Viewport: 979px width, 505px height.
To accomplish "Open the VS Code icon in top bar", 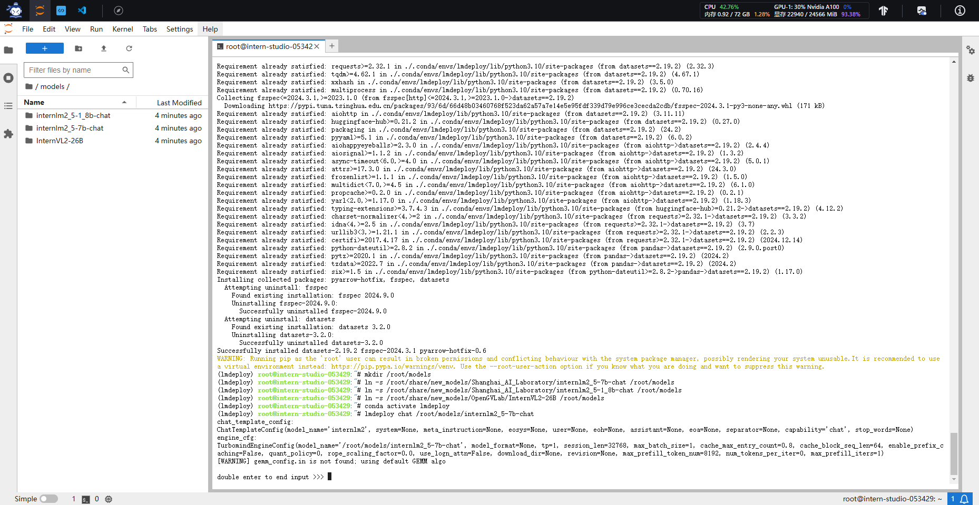I will coord(82,11).
